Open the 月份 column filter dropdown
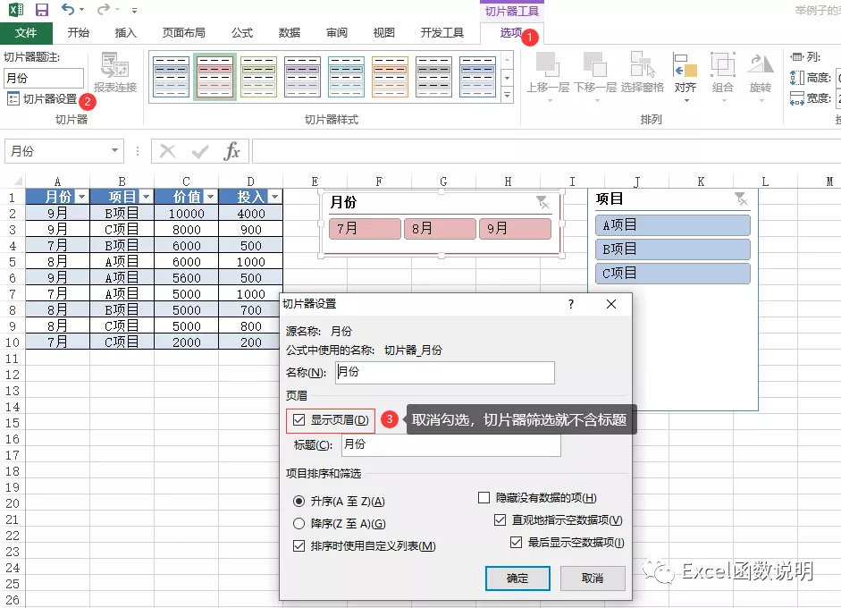 (81, 197)
